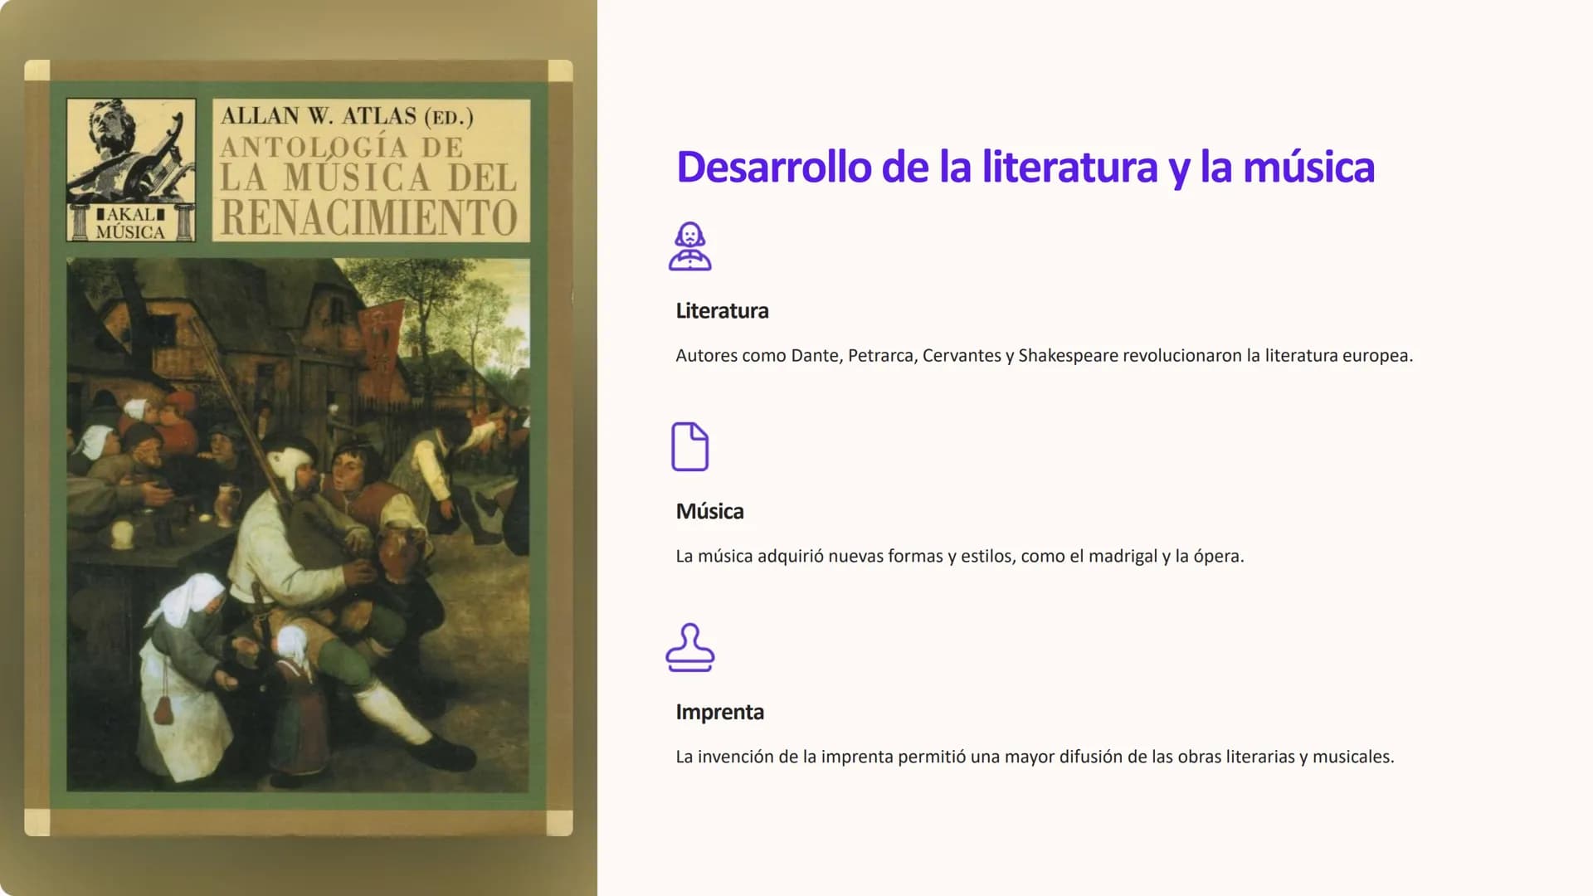The height and width of the screenshot is (896, 1593).
Task: Select the title 'Desarrollo de la literatura y la música'
Action: point(1025,167)
